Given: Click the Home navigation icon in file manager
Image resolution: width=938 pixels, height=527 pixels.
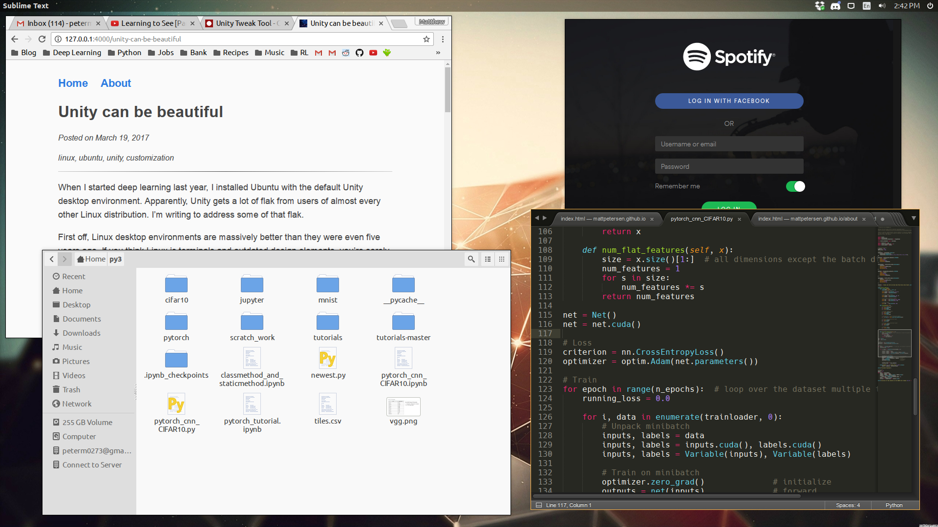Looking at the screenshot, I should coord(81,259).
